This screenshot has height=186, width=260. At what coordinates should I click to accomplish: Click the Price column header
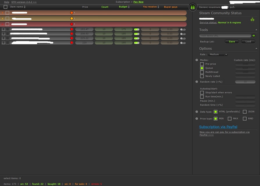85,7
